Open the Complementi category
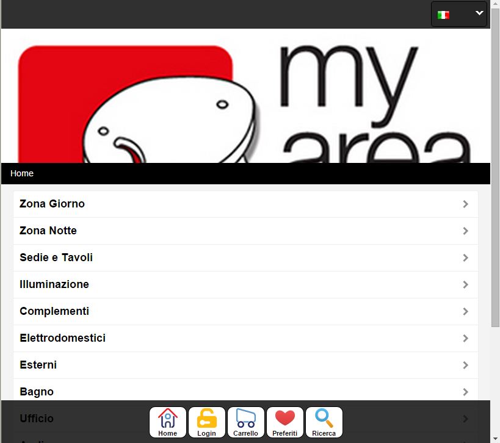 pyautogui.click(x=245, y=311)
